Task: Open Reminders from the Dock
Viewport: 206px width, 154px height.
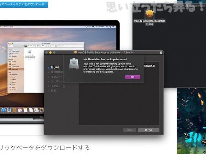Action: click(x=31, y=110)
